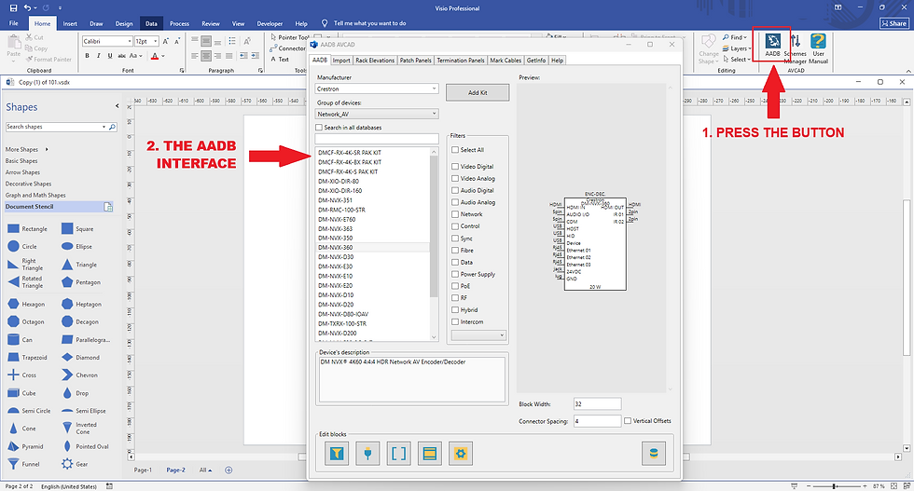
Task: Click the funnel filter icon in Edit blocks
Action: (337, 453)
